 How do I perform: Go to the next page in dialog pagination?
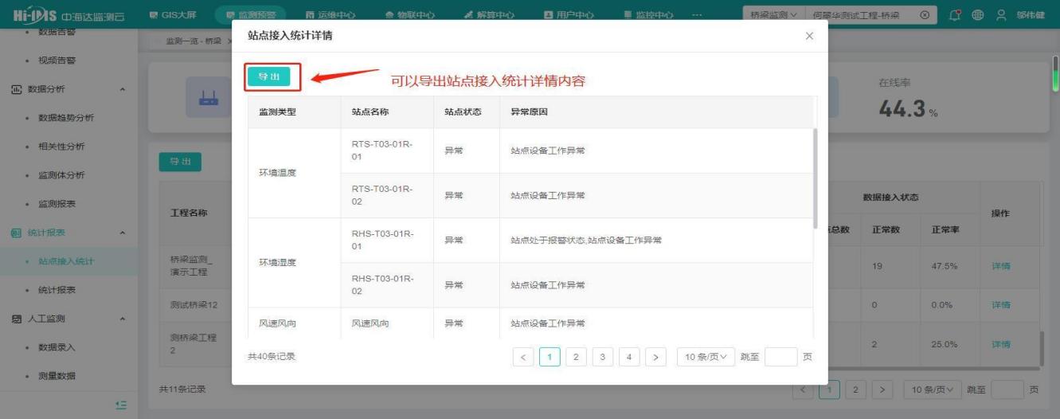click(x=655, y=356)
